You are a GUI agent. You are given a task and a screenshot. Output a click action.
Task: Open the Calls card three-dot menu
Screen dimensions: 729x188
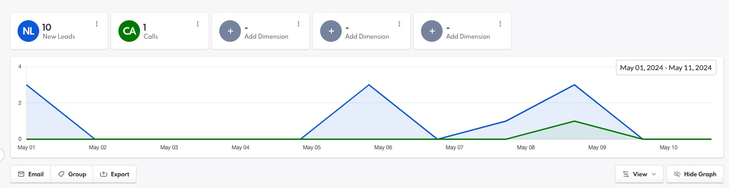coord(198,24)
